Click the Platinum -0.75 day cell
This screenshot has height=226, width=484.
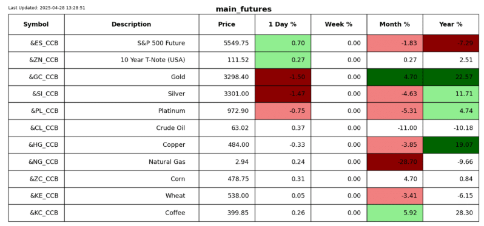click(x=283, y=111)
